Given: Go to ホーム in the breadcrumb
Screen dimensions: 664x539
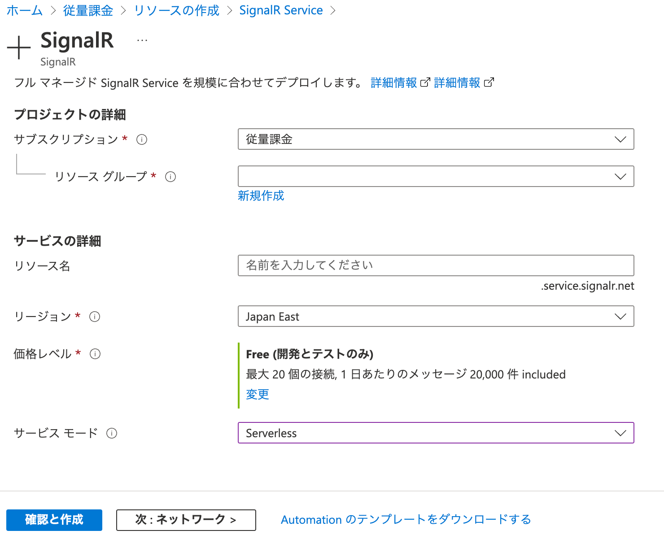Looking at the screenshot, I should (25, 10).
